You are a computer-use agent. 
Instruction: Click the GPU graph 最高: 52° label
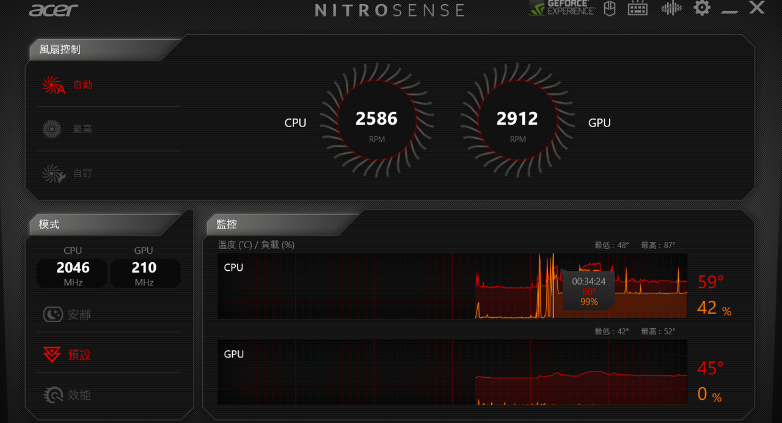coord(658,331)
